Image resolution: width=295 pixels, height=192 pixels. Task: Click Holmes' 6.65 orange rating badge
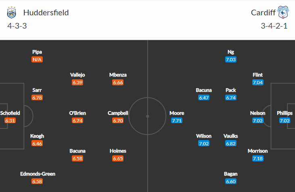coord(118,159)
